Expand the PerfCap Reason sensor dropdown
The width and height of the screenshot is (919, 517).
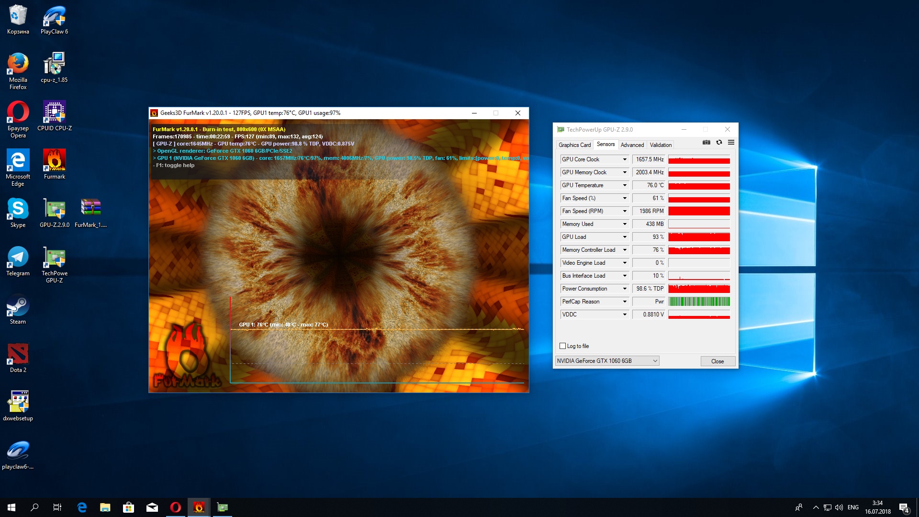[x=625, y=302]
